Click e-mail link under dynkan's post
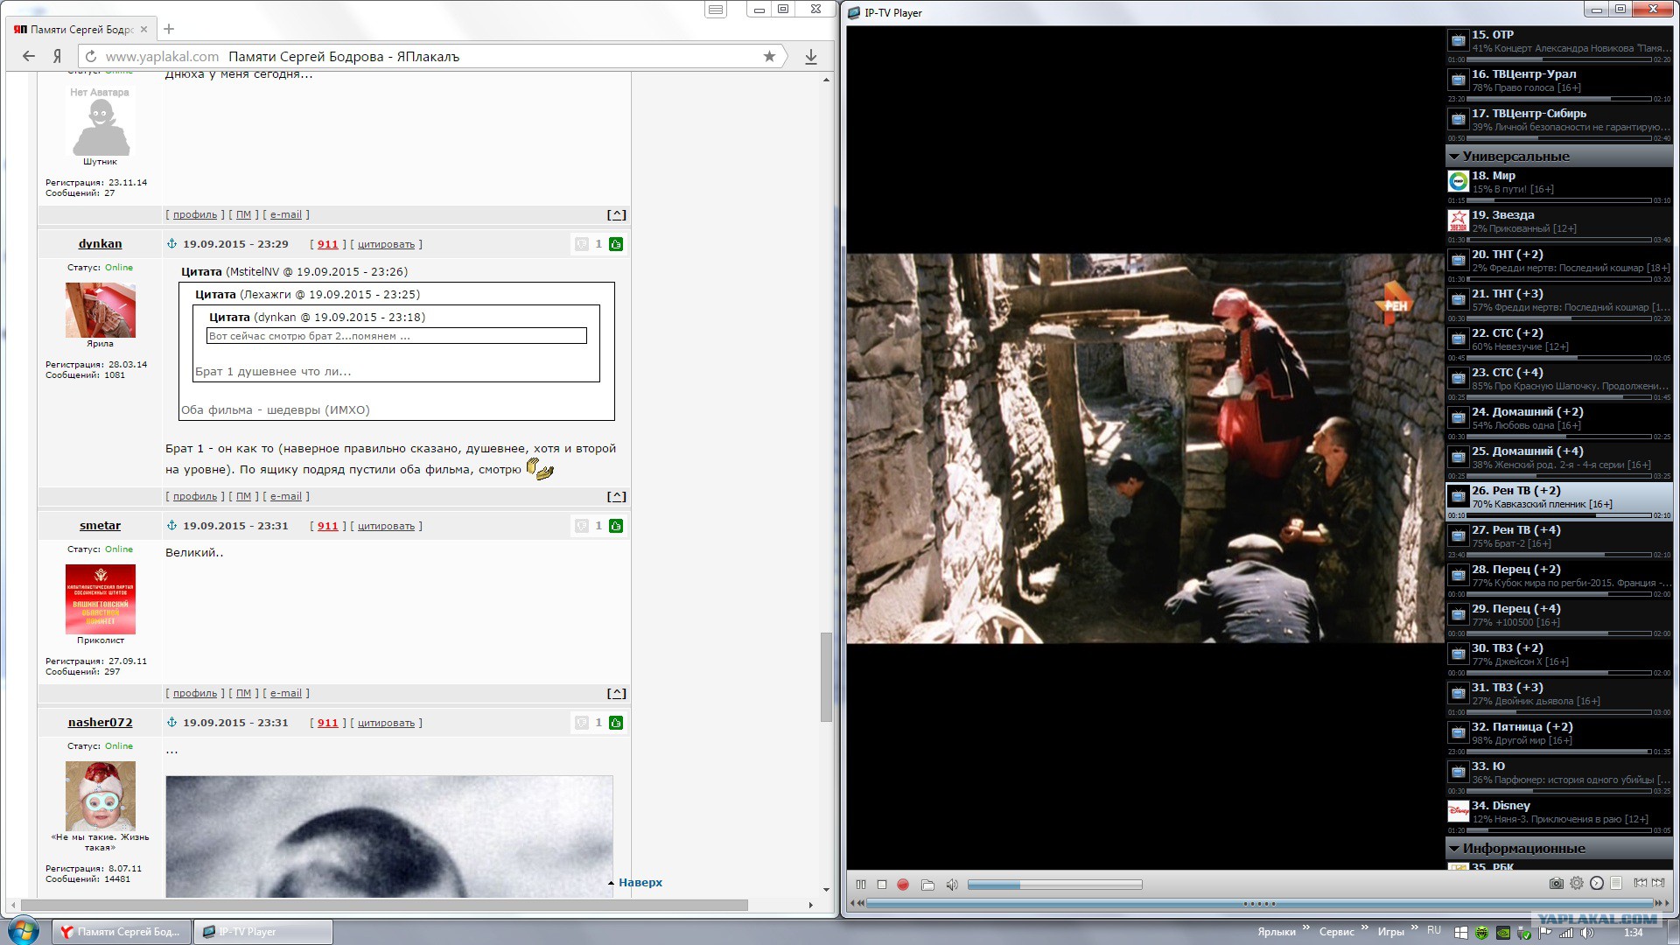Viewport: 1680px width, 945px height. click(285, 496)
